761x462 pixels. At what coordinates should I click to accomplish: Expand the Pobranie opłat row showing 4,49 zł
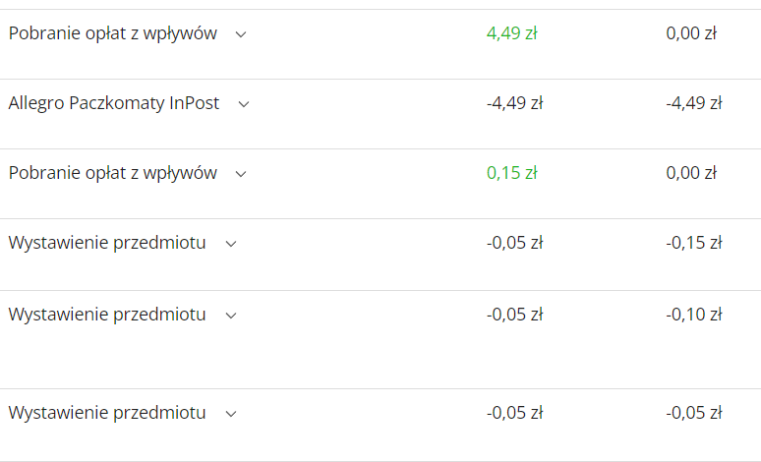click(241, 33)
